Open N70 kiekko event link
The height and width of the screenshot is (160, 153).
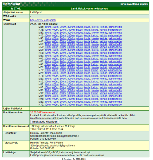[x=95, y=70]
